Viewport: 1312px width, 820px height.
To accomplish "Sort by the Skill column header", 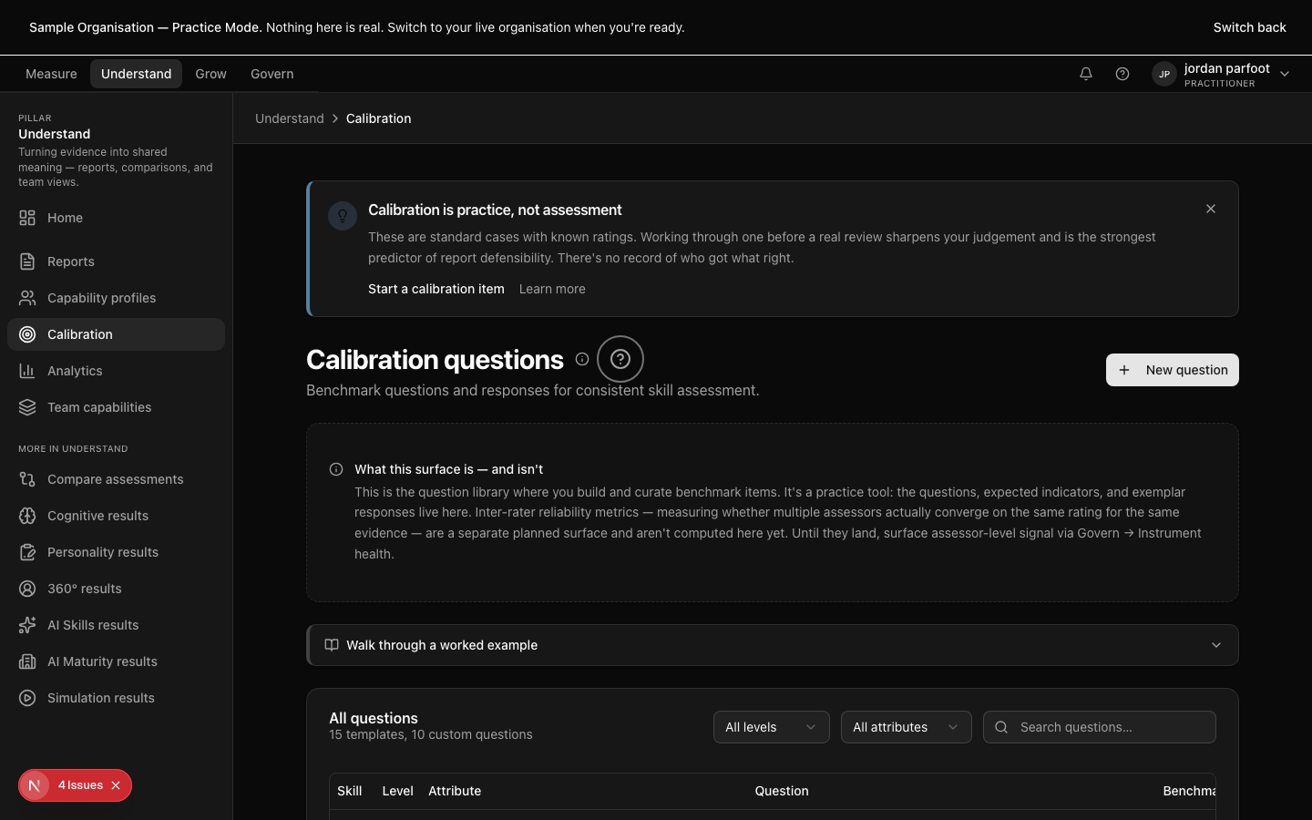I will click(x=350, y=791).
